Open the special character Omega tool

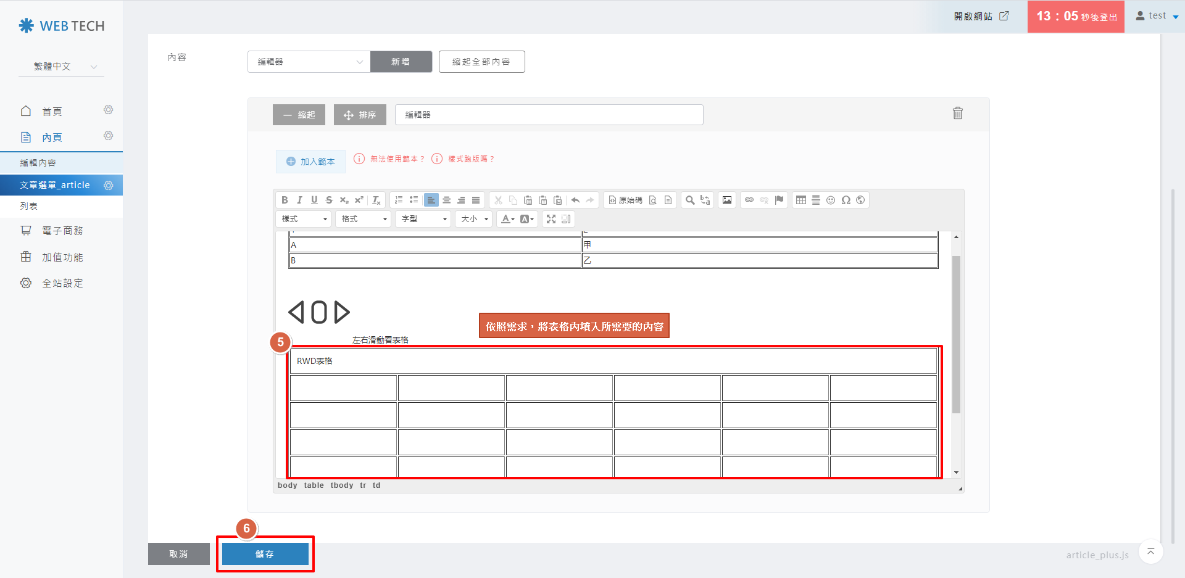(x=846, y=200)
